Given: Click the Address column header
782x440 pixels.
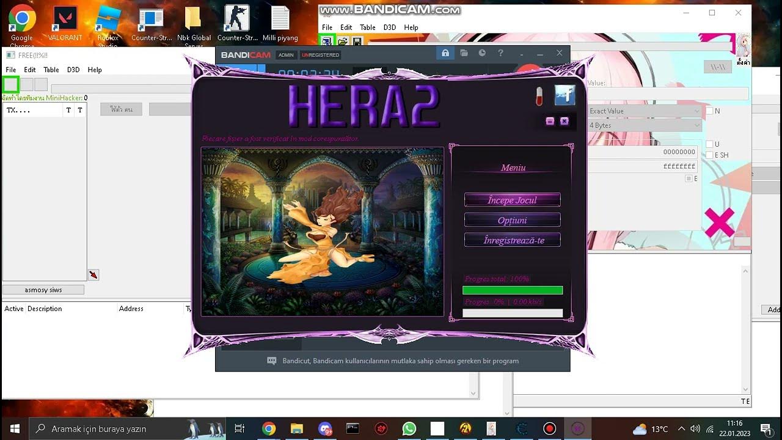Looking at the screenshot, I should click(131, 309).
